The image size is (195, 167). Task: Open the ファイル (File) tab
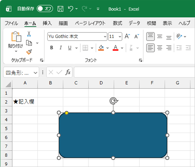pyautogui.click(x=11, y=23)
